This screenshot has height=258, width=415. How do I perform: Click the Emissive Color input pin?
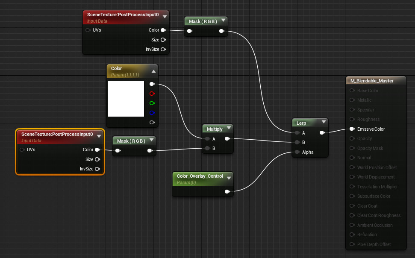click(352, 129)
